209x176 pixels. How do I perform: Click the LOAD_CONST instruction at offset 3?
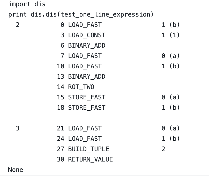87,35
